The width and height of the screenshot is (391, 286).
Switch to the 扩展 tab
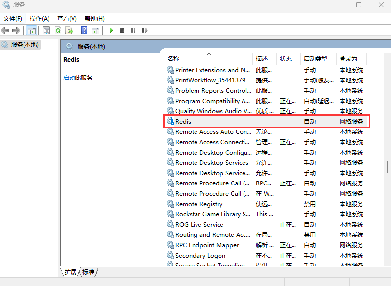tap(71, 272)
